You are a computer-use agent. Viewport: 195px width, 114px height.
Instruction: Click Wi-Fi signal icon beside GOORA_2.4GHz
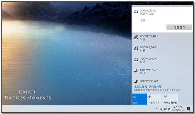[136, 60]
